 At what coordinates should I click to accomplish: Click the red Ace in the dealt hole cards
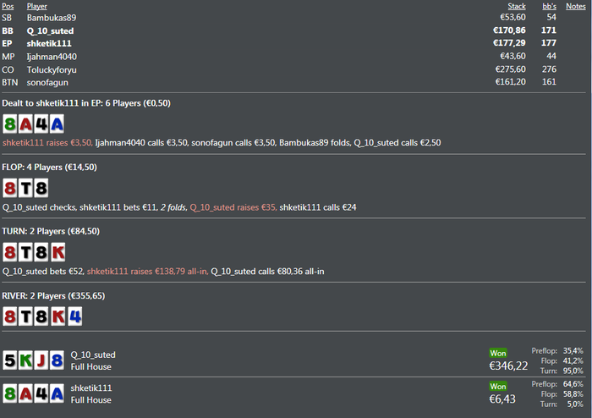26,125
